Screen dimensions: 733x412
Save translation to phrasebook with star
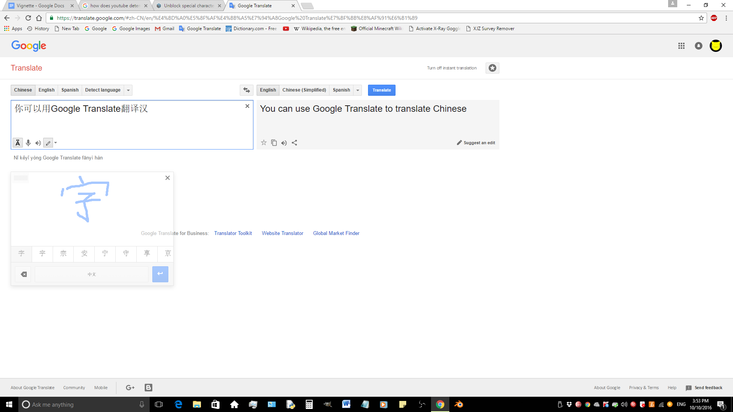[264, 143]
